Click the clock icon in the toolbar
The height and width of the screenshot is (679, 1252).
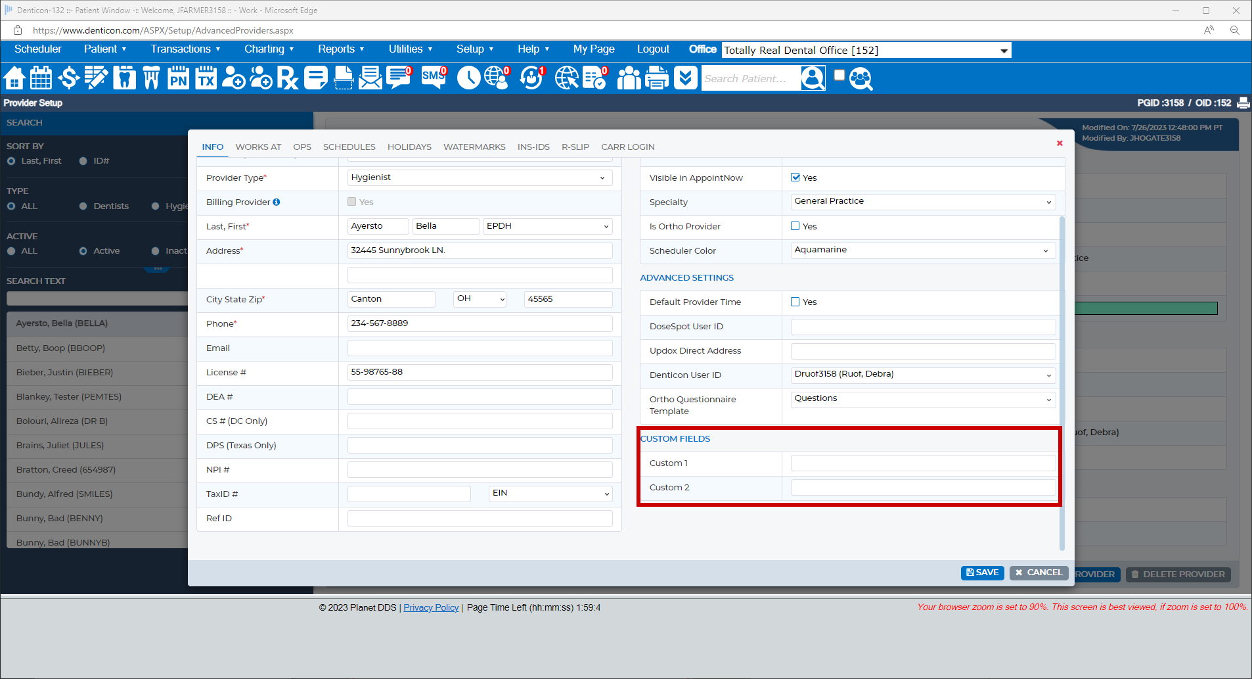click(468, 78)
